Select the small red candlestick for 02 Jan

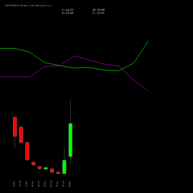40,168
